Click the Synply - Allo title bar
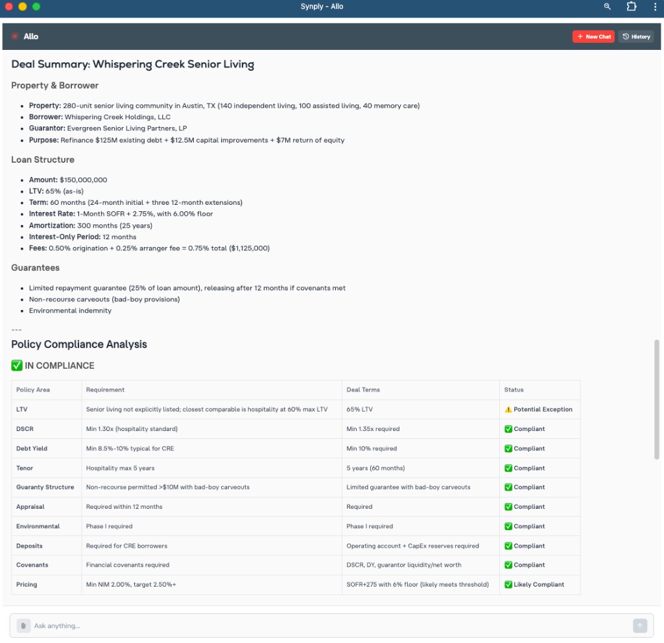The height and width of the screenshot is (643, 664). (x=322, y=6)
